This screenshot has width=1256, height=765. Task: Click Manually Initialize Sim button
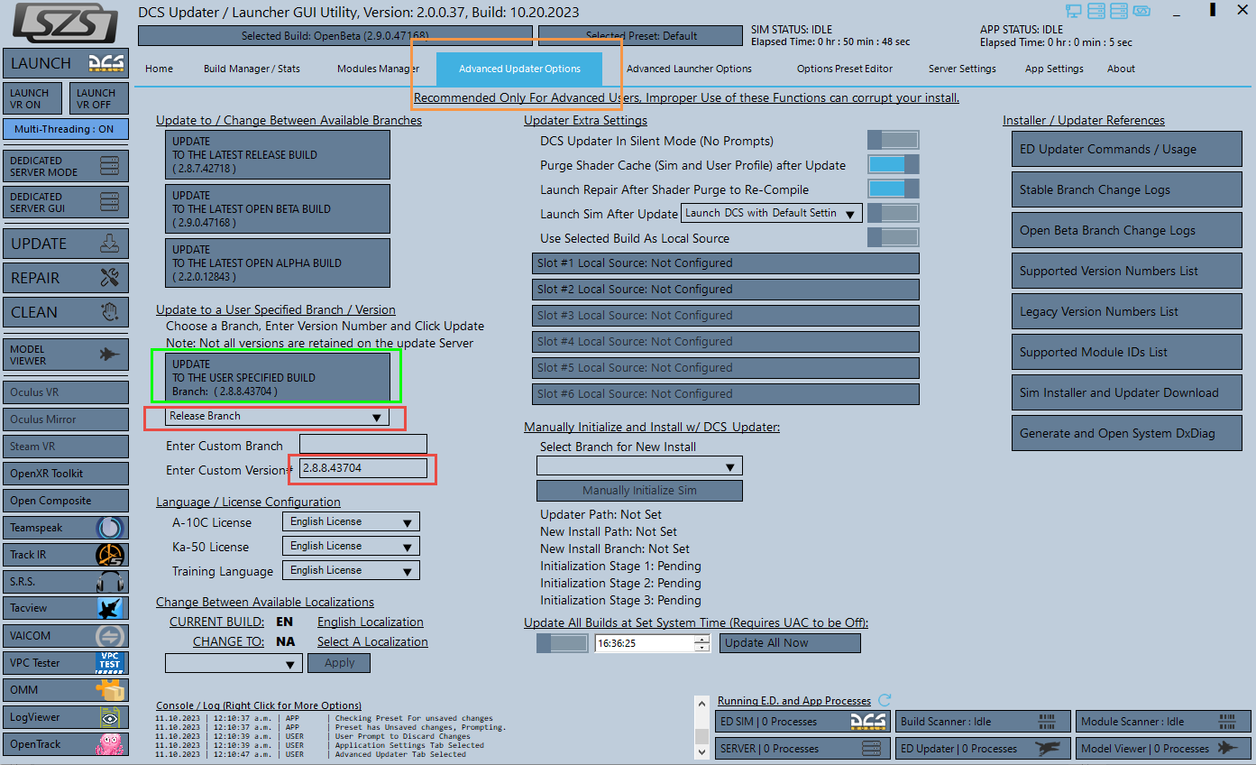click(x=639, y=491)
